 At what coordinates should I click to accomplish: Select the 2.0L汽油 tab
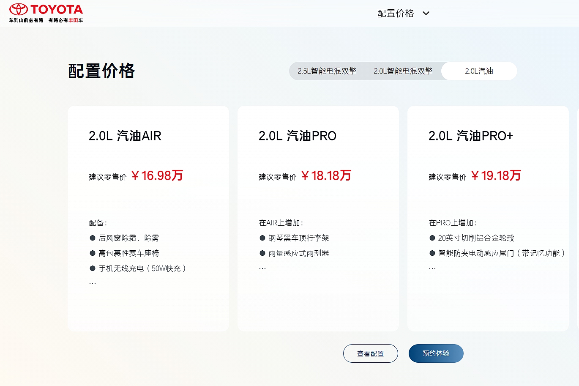tap(479, 71)
